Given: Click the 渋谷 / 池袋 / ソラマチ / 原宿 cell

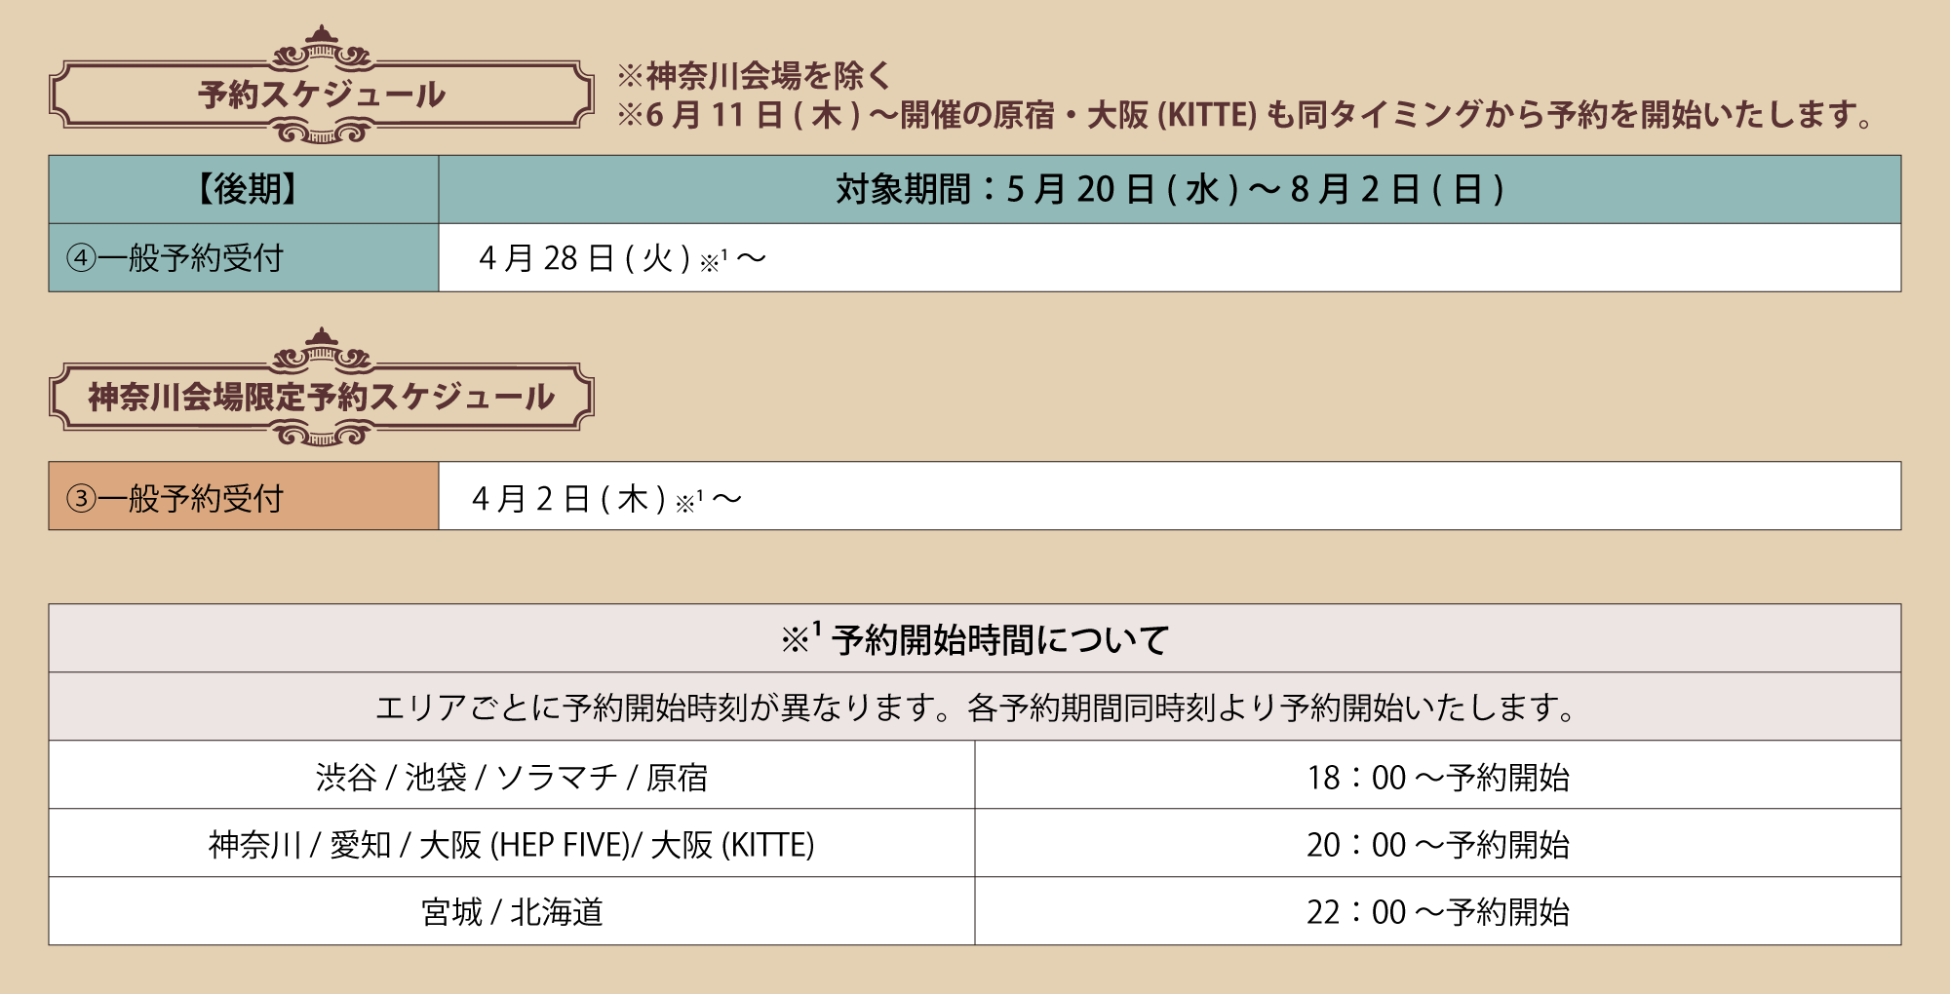Looking at the screenshot, I should click(512, 777).
